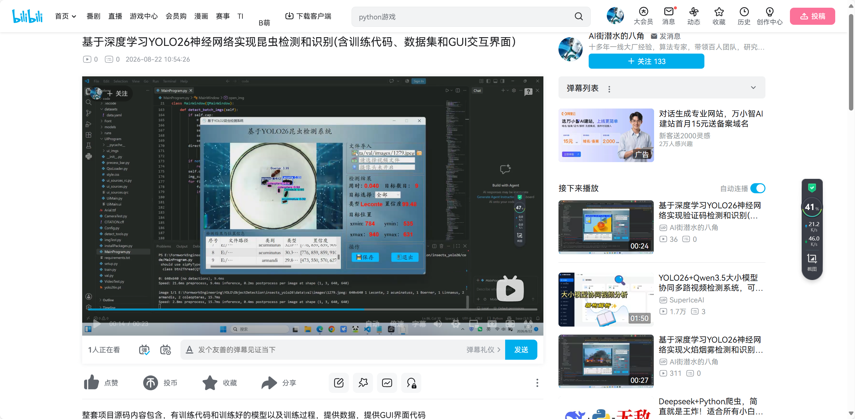This screenshot has width=855, height=419.
Task: Toggle play on the video player
Action: 97,324
